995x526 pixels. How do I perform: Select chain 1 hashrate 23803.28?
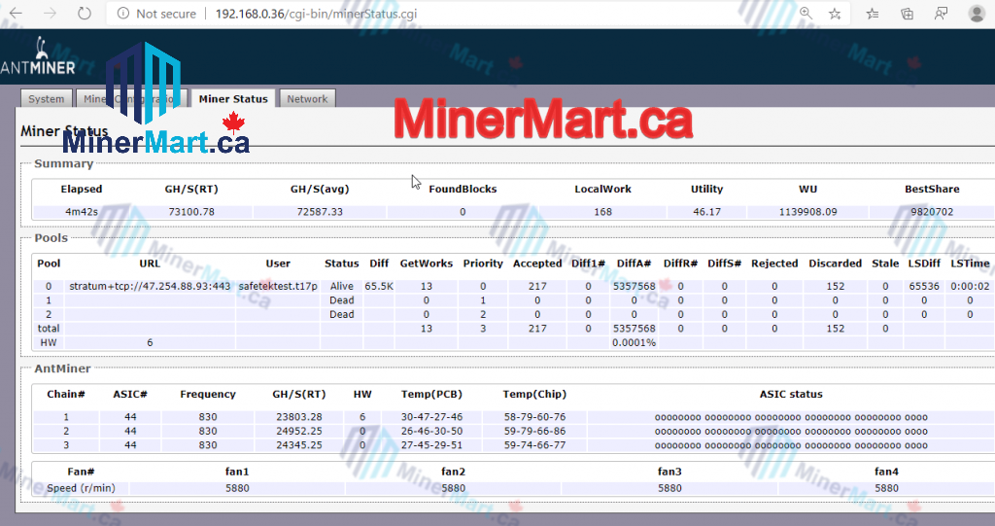pyautogui.click(x=299, y=417)
